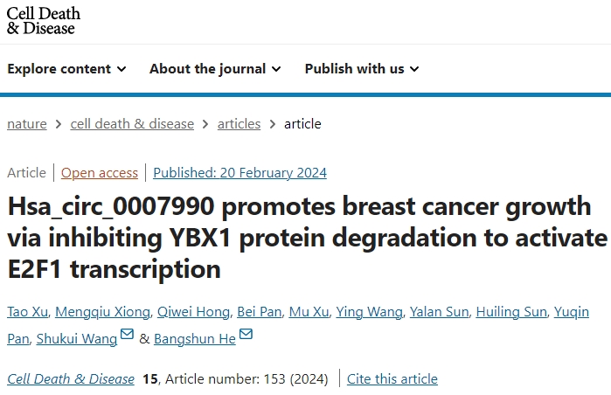
Task: Open cell death & disease breadcrumb
Action: point(132,124)
